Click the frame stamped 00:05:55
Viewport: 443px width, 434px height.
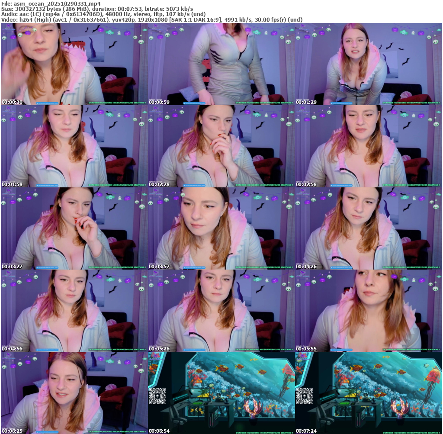[x=368, y=311]
